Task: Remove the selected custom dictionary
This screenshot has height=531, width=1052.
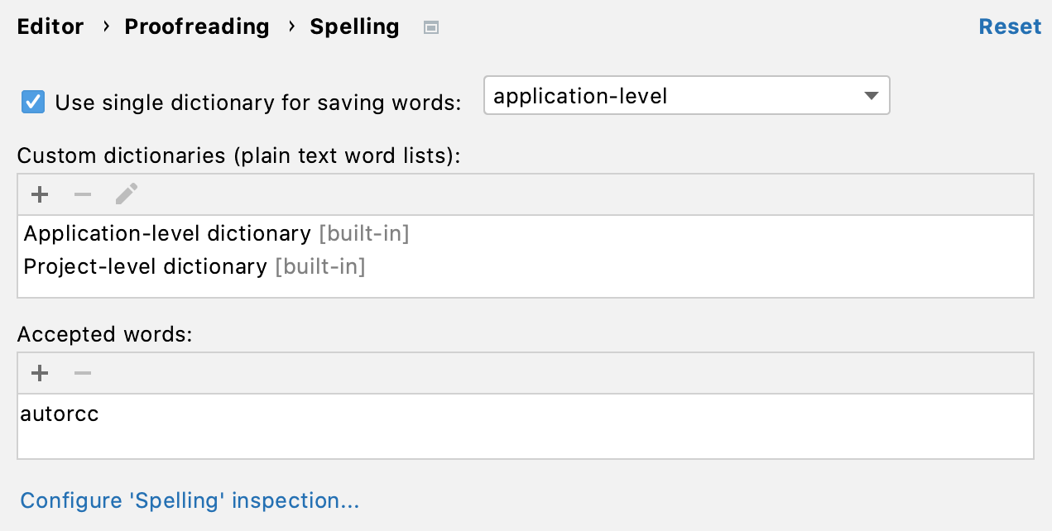Action: [x=82, y=194]
